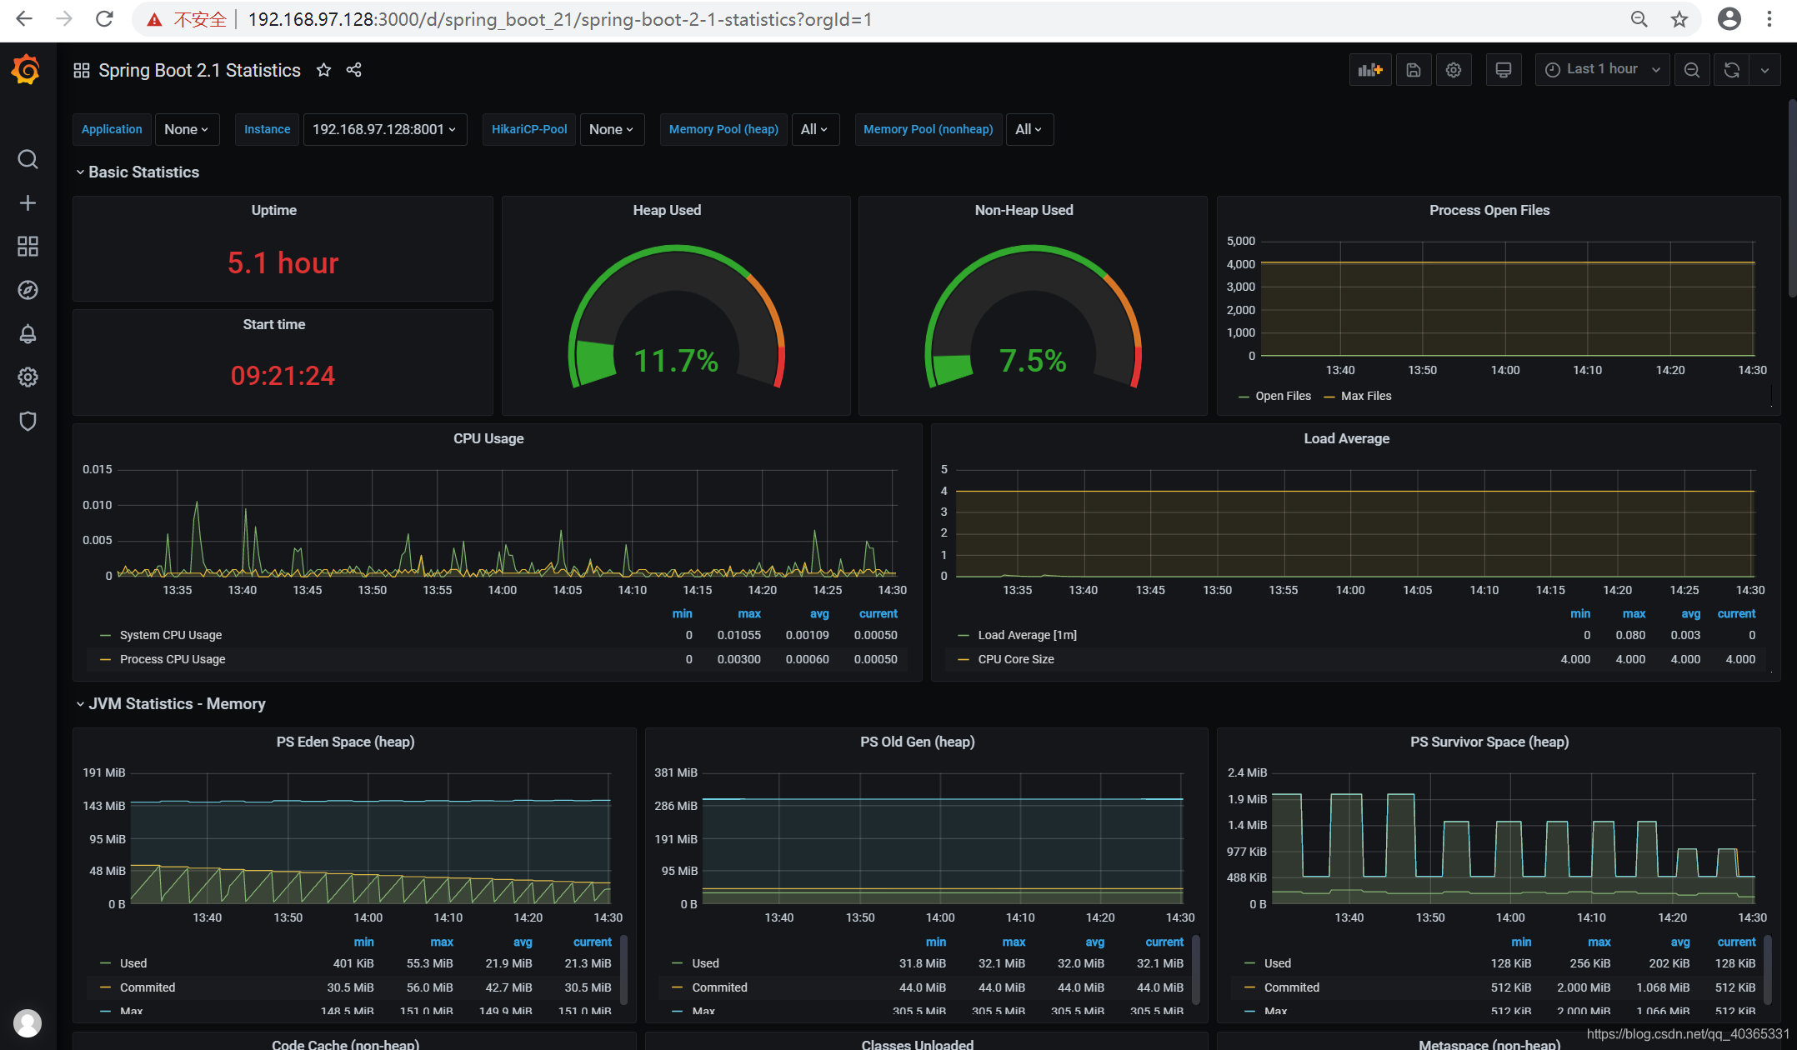Open the CPU Usage panel title menu
This screenshot has width=1797, height=1050.
[488, 439]
